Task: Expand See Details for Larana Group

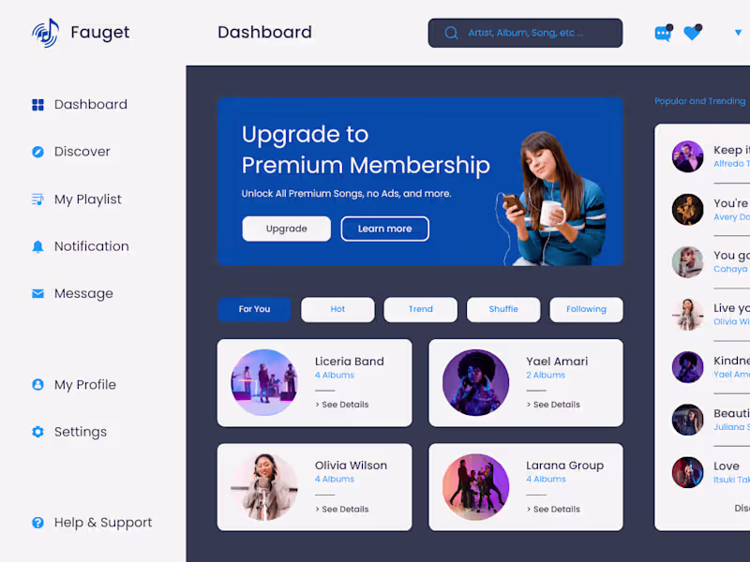Action: tap(553, 510)
